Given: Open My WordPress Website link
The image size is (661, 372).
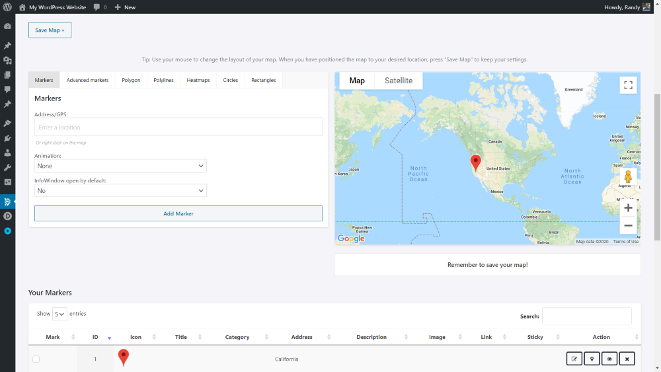Looking at the screenshot, I should [x=58, y=7].
